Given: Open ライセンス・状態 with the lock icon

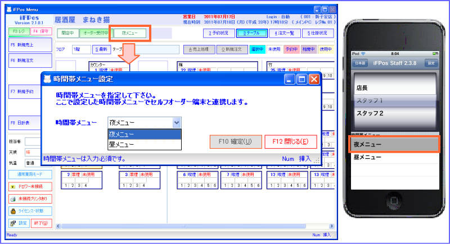Looking at the screenshot, I should 30,211.
